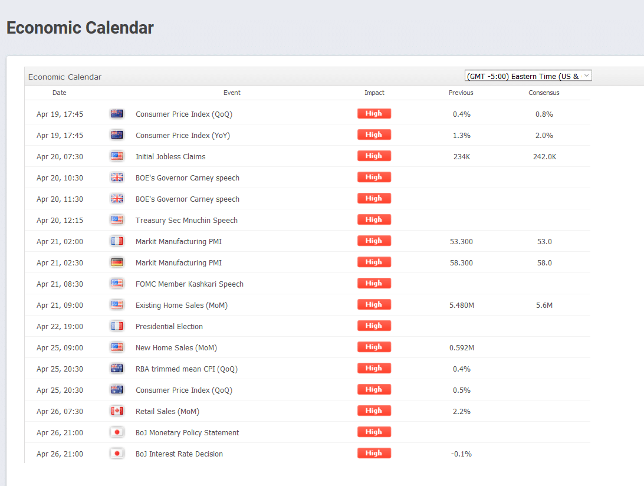This screenshot has width=644, height=486.
Task: Click the High badge for Existing Home Sales
Action: [x=374, y=305]
